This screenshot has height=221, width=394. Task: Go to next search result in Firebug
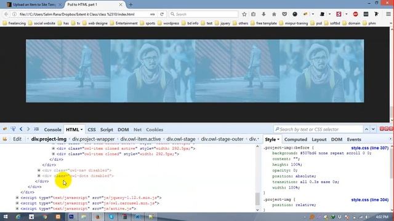[373, 130]
